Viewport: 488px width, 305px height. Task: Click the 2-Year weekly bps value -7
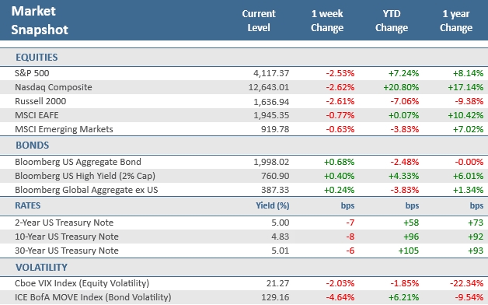tap(350, 223)
